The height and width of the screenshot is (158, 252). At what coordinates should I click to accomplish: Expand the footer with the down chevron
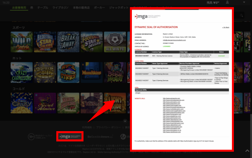(125, 120)
